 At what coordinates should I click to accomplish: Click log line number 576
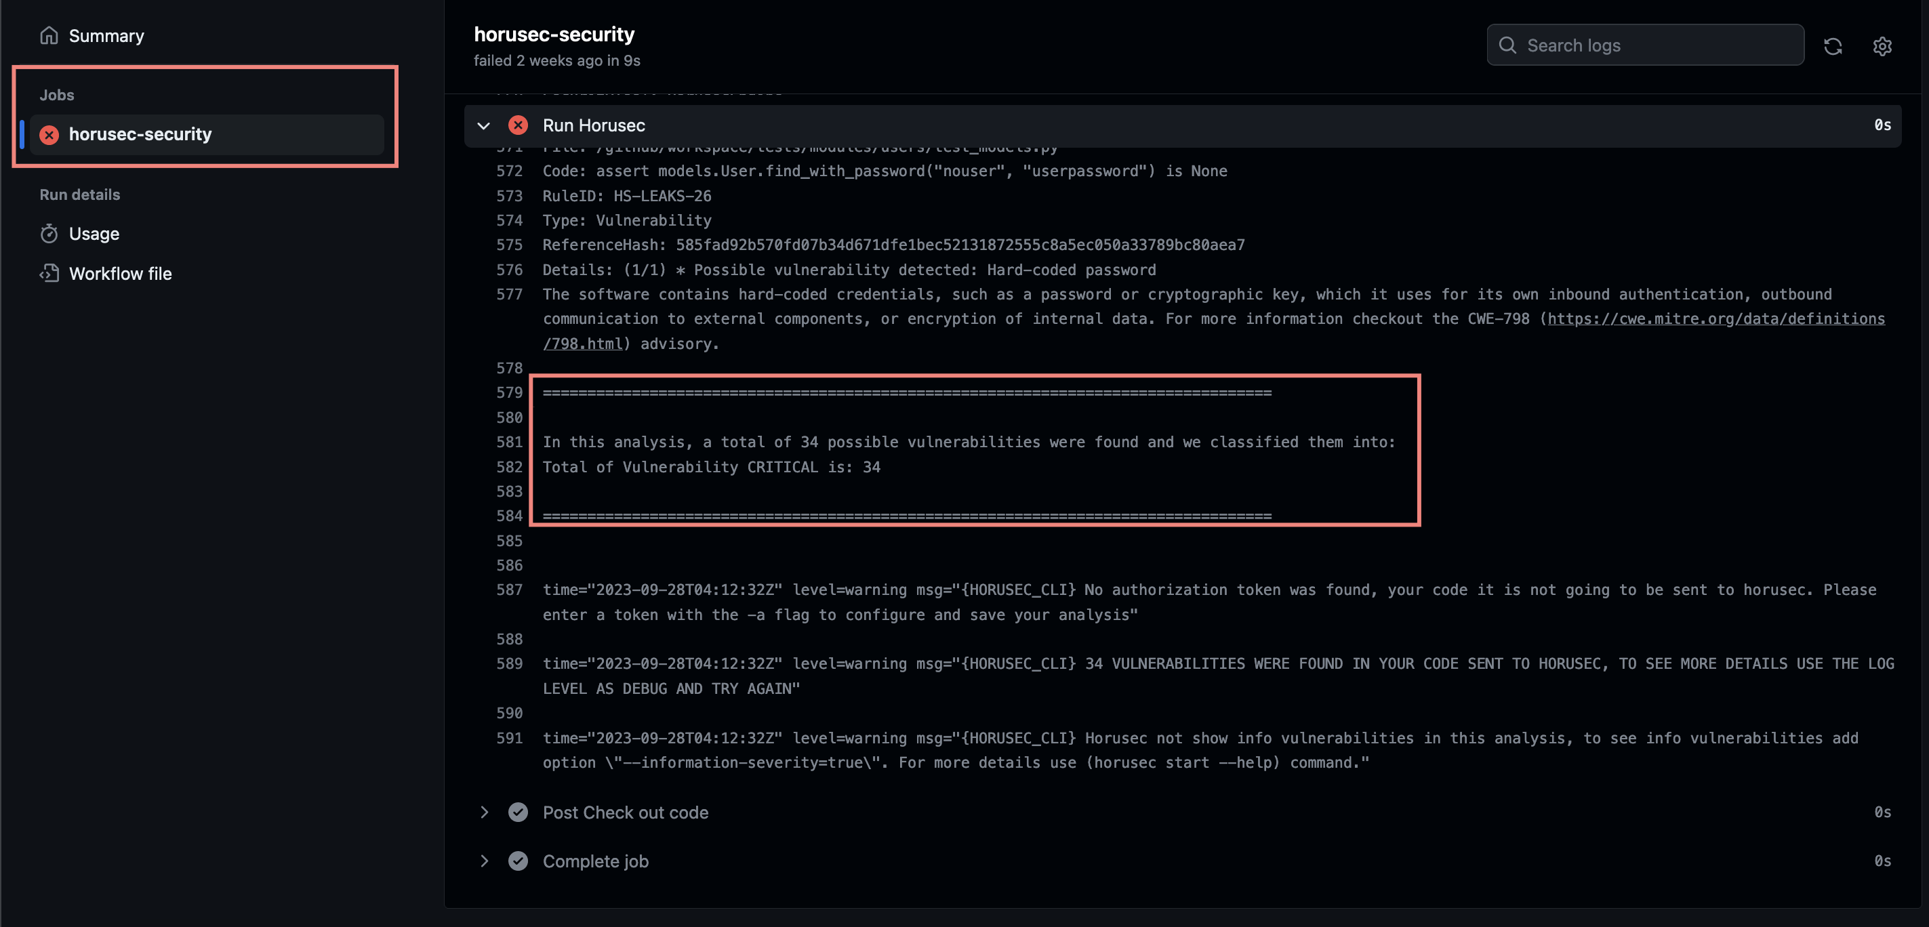[509, 270]
